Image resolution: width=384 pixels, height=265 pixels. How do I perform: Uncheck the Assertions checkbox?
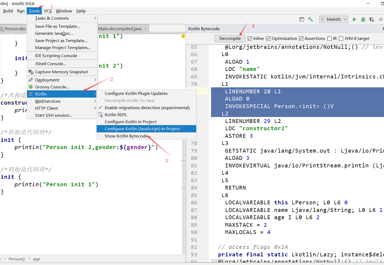(x=301, y=39)
